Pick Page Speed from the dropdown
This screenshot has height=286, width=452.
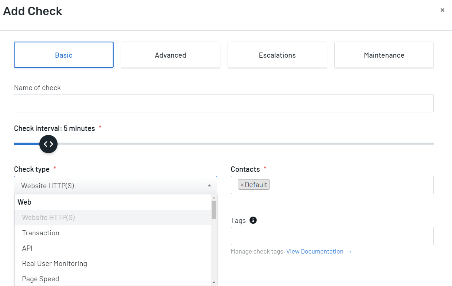[40, 278]
